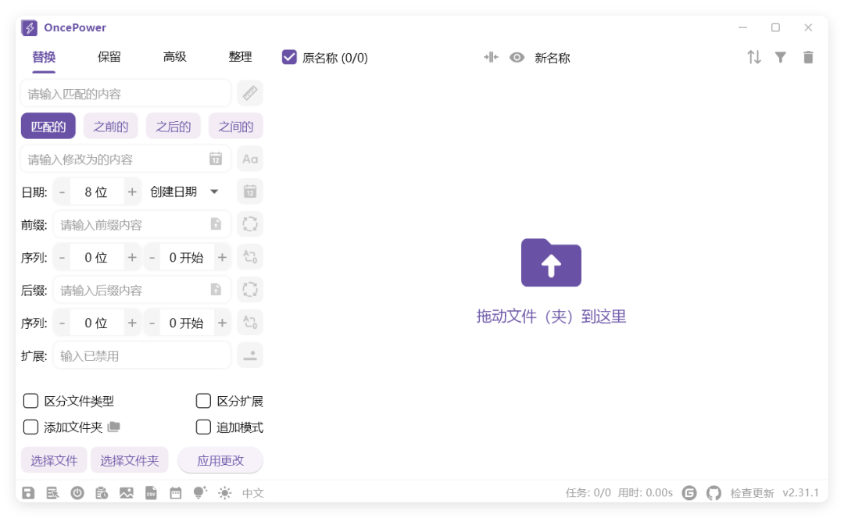The image size is (844, 518).
Task: Click the image picture icon in status bar
Action: click(127, 493)
